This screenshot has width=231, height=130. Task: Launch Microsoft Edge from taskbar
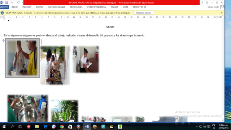45,127
